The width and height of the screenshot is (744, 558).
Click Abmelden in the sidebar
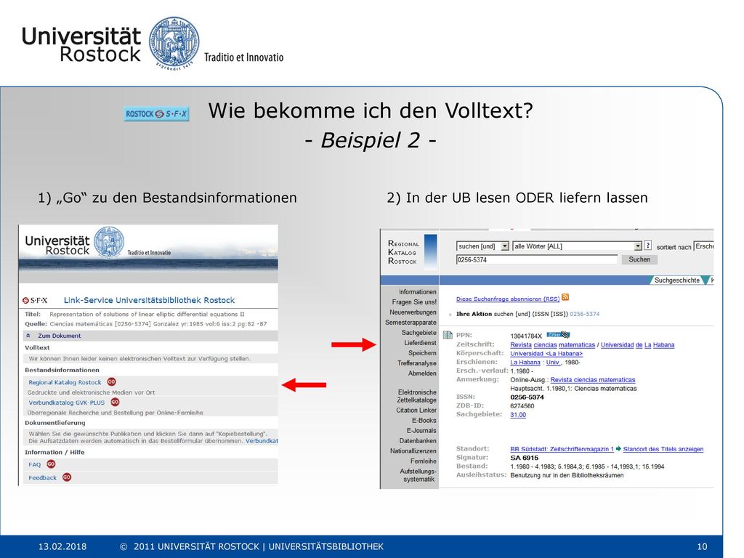click(x=422, y=373)
